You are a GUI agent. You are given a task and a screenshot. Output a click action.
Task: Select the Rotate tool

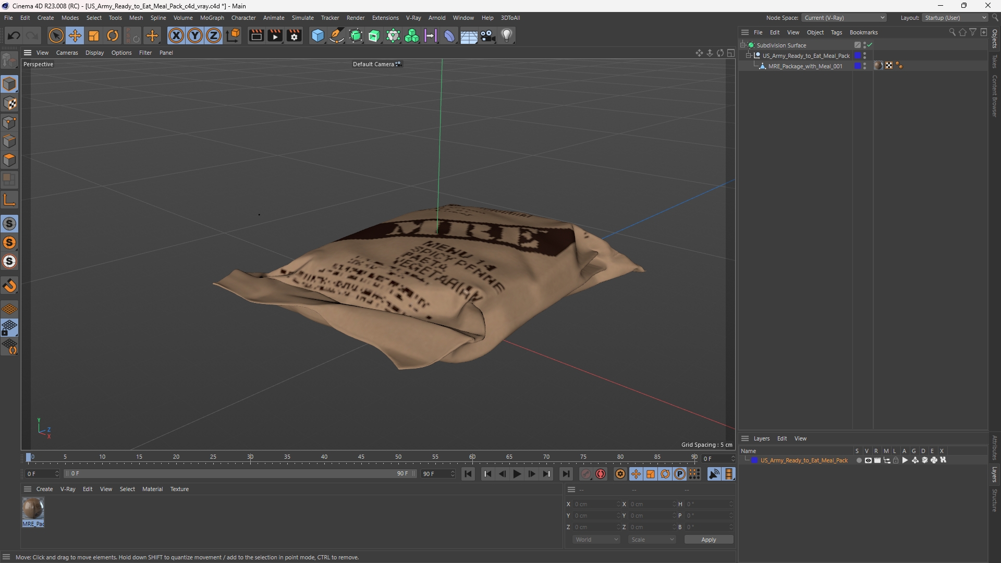tap(113, 35)
